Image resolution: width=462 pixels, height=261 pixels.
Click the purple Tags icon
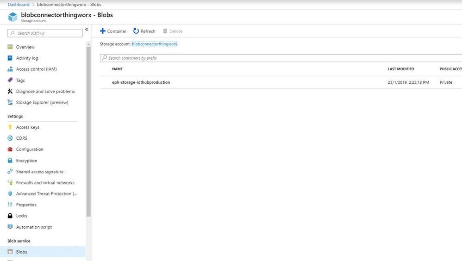pos(10,80)
